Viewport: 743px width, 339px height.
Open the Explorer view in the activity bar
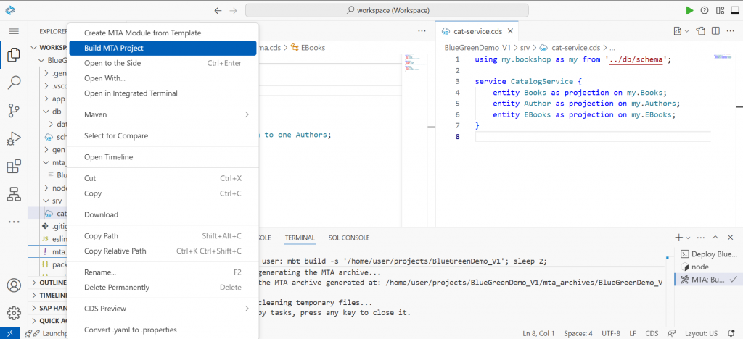tap(14, 54)
